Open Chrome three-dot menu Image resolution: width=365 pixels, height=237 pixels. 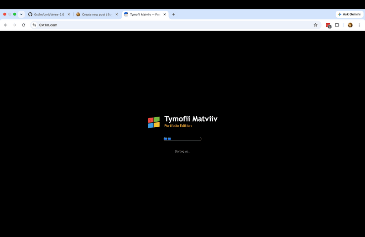click(x=359, y=25)
